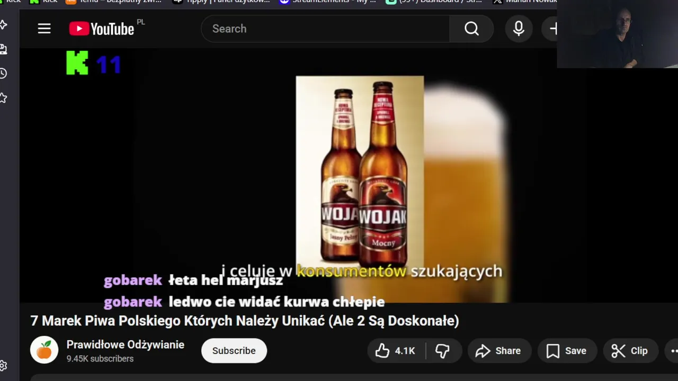The image size is (678, 381).
Task: Open the YouTube hamburger guide menu
Action: pyautogui.click(x=44, y=29)
